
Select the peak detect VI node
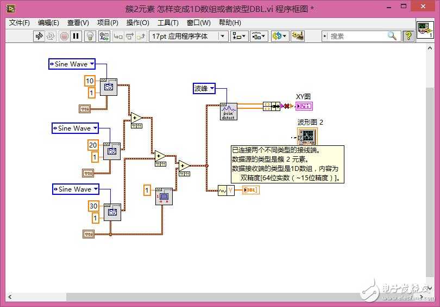[x=228, y=112]
